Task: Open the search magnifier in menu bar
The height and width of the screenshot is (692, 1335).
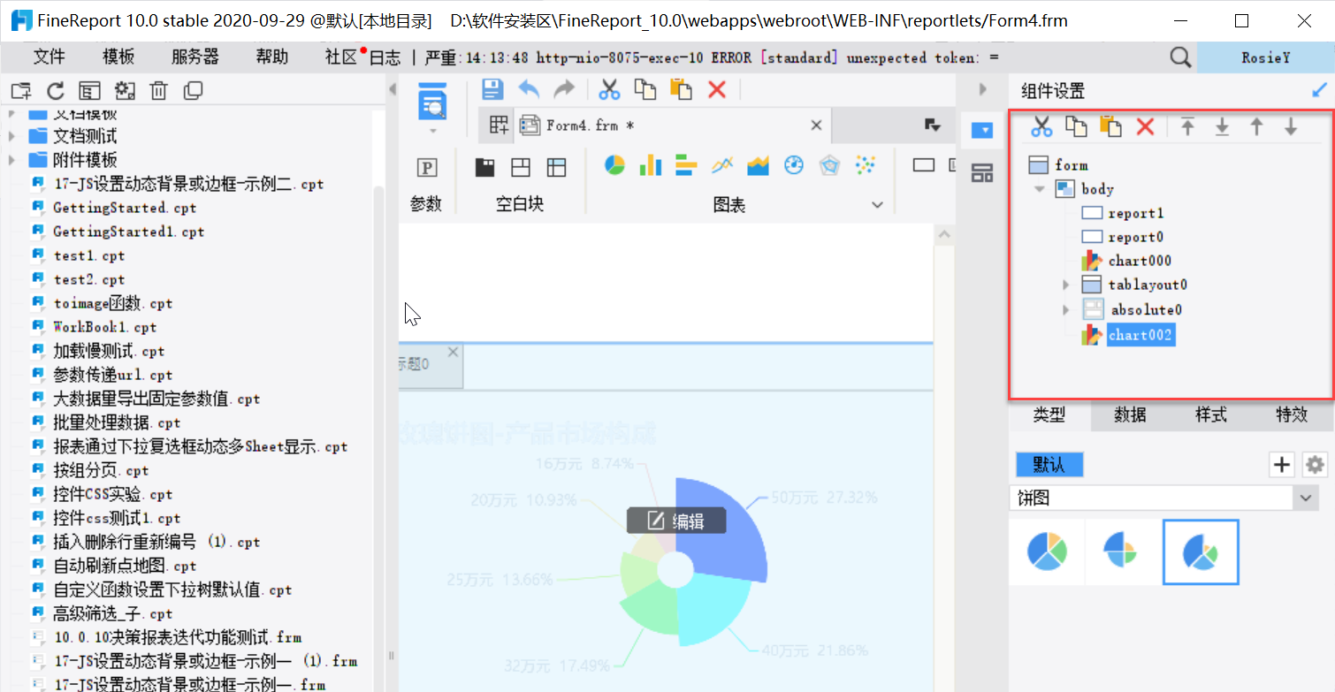Action: pyautogui.click(x=1180, y=57)
